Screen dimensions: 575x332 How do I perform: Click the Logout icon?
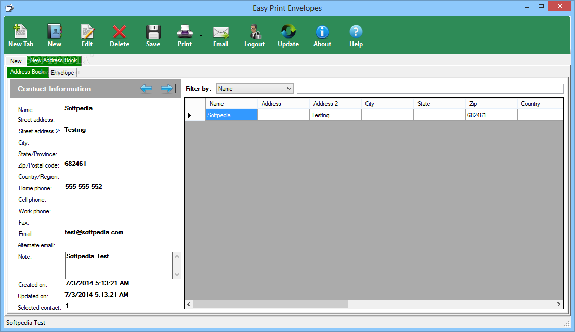tap(255, 32)
